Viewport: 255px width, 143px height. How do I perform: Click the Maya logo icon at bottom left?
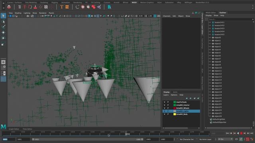pos(3,127)
